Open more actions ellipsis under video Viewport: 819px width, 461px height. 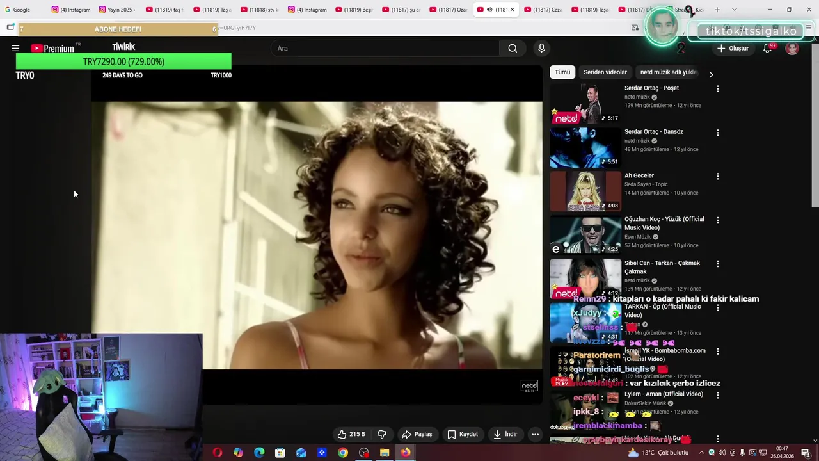tap(535, 434)
